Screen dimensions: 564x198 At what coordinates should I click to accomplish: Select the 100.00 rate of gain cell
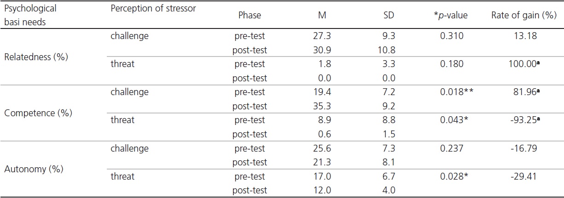click(x=525, y=64)
